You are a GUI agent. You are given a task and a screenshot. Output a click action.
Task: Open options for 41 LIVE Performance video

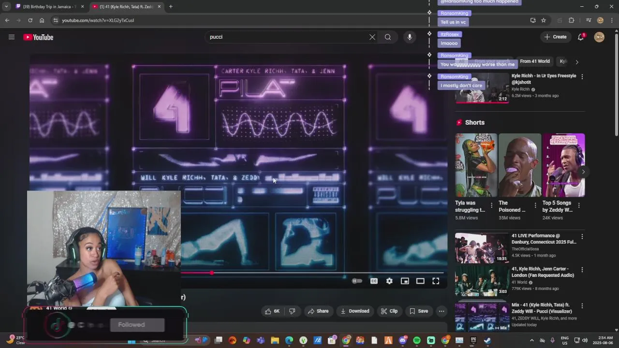coord(582,236)
